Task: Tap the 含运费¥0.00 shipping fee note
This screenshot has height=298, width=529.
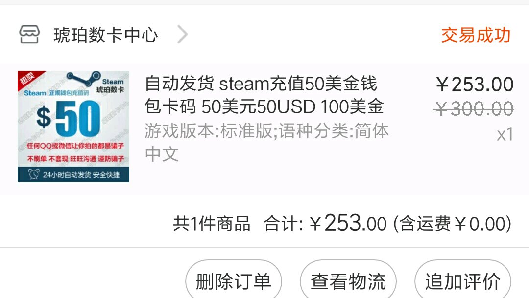Action: (x=453, y=224)
